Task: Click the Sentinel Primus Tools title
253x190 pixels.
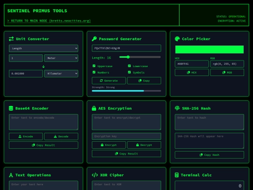Action: [x=37, y=11]
